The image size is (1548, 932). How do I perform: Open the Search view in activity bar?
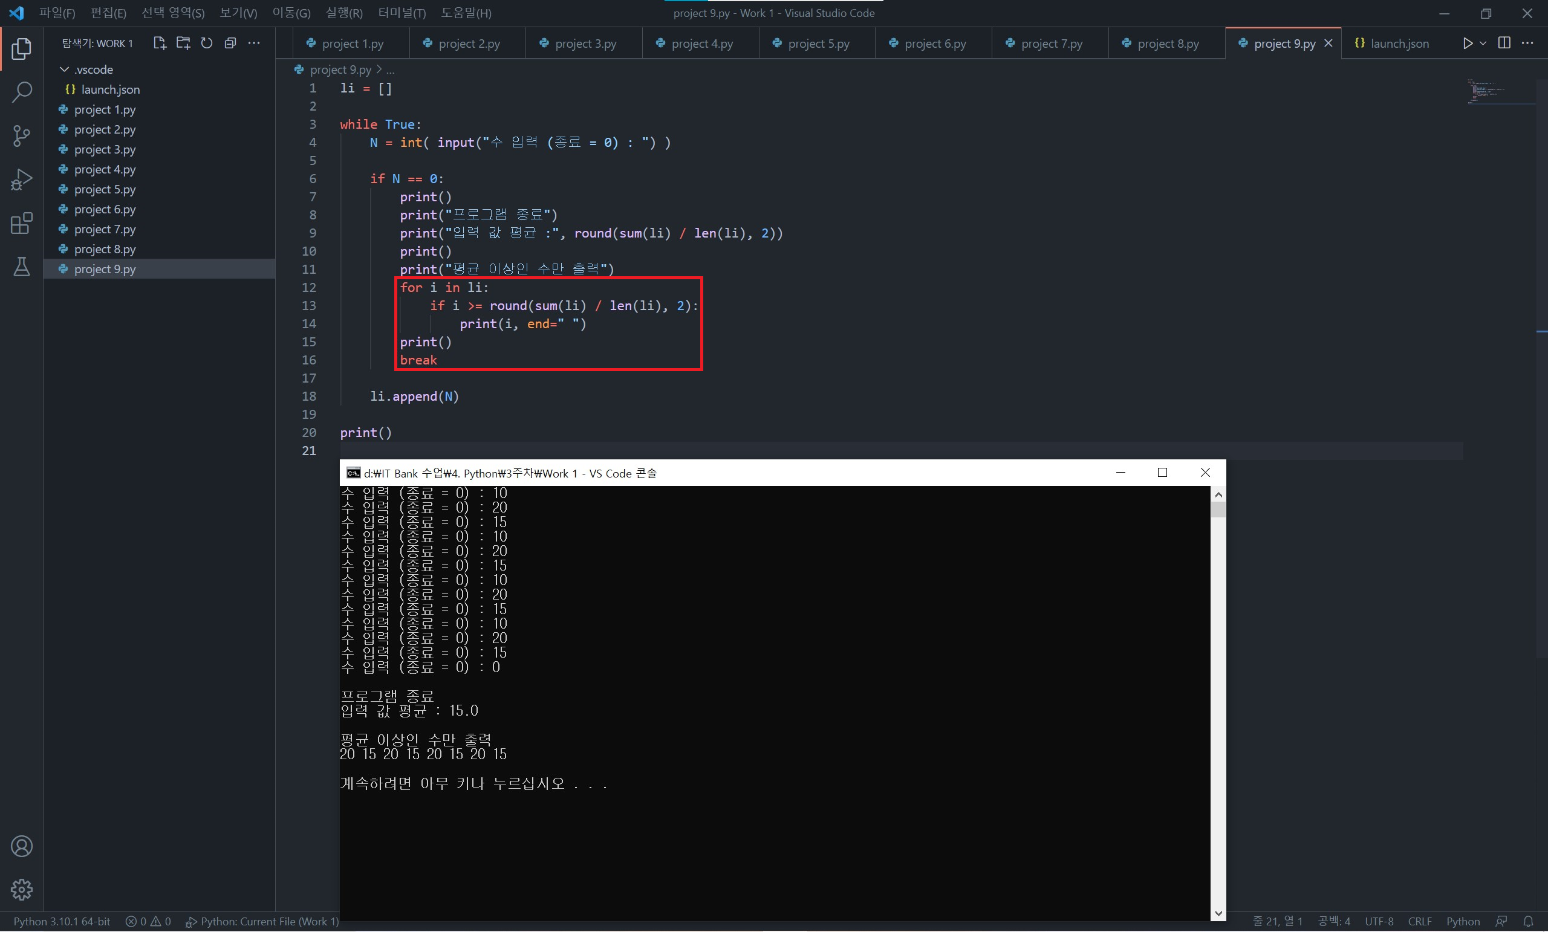(21, 92)
